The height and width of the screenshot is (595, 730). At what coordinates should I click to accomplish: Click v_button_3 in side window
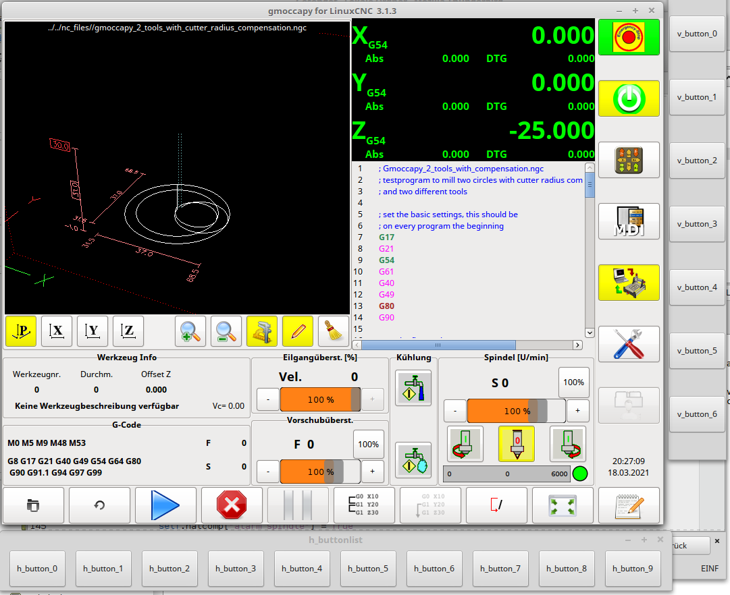pyautogui.click(x=697, y=224)
